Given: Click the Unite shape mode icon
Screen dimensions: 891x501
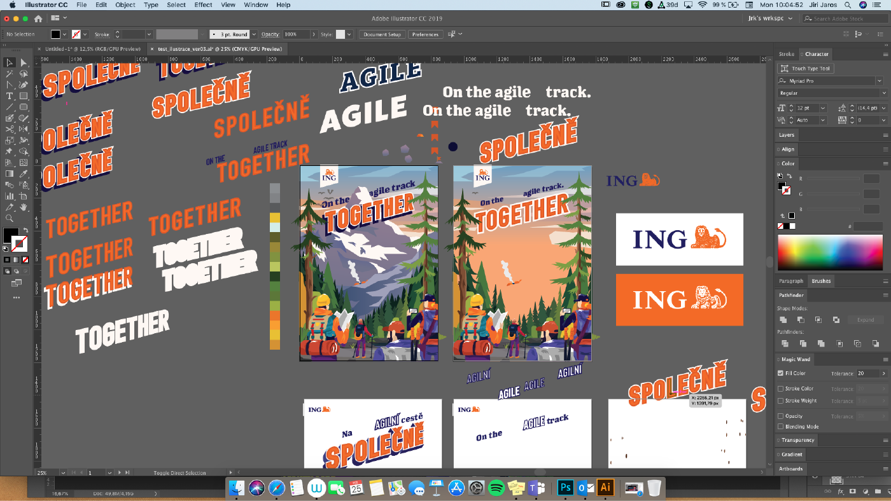Looking at the screenshot, I should click(783, 320).
